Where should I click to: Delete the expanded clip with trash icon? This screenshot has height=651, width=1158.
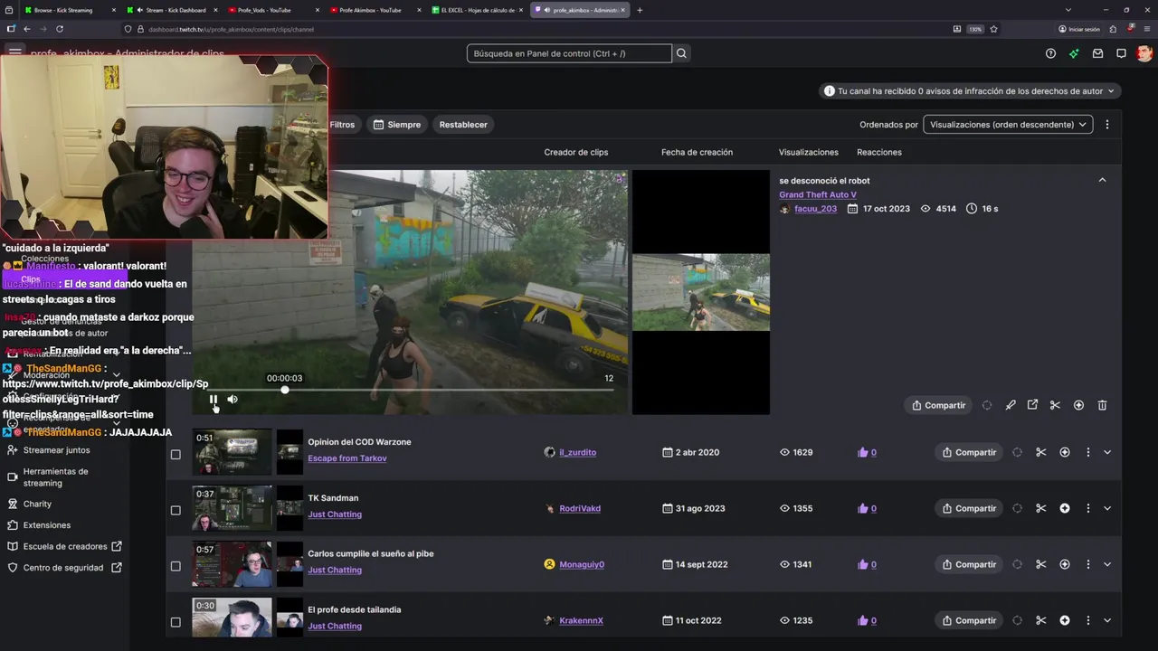pyautogui.click(x=1102, y=405)
